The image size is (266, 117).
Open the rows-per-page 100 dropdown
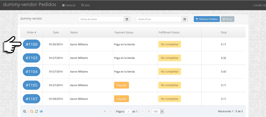click(158, 112)
